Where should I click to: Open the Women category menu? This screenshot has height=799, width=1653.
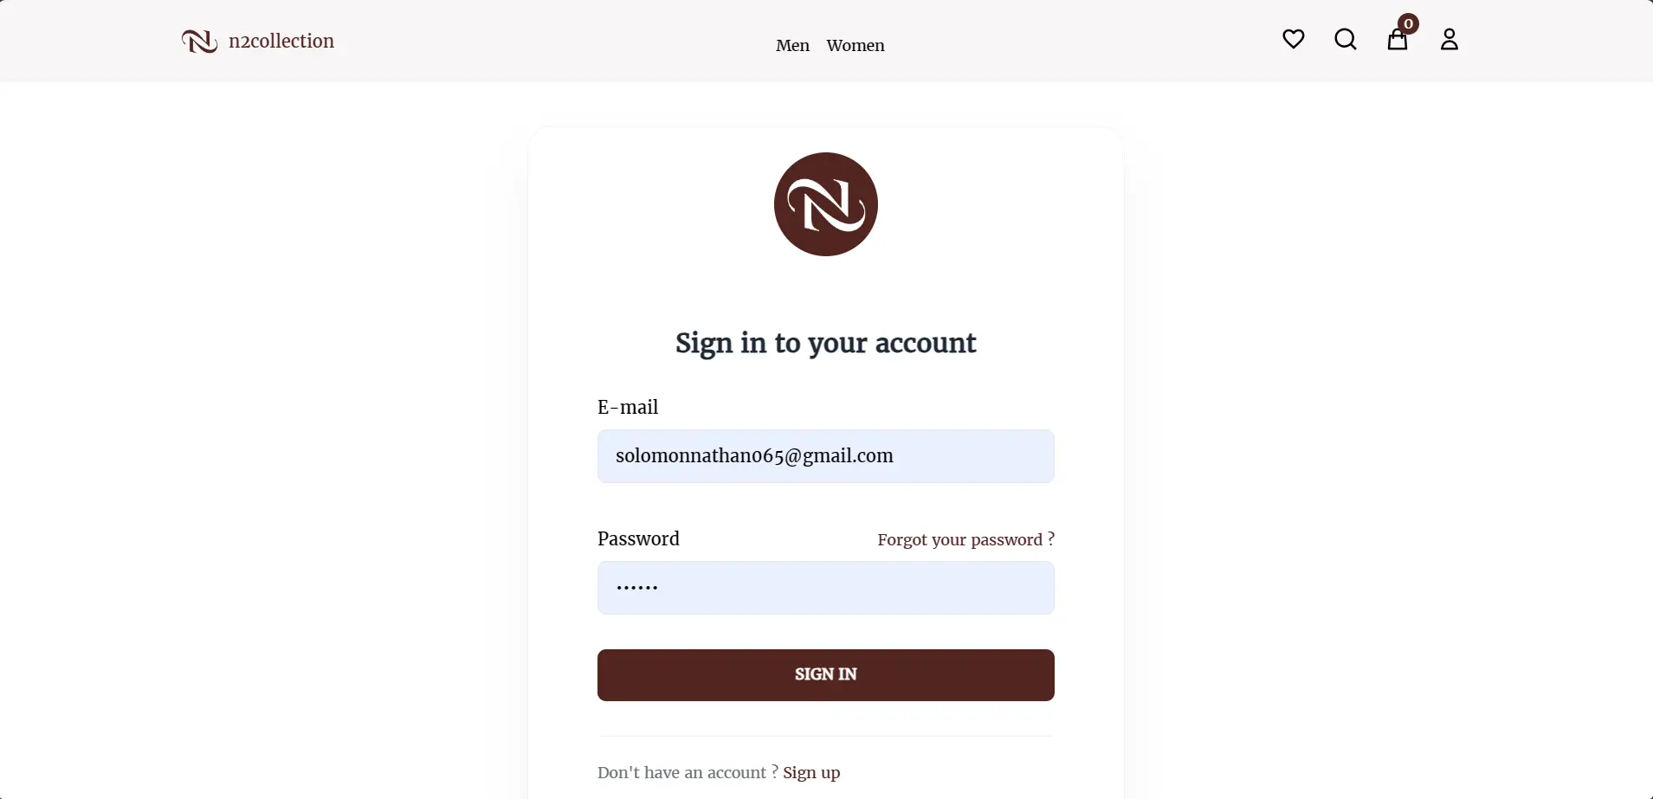856,46
